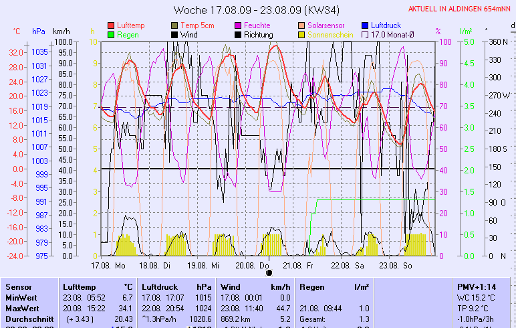Click the moon phase icon below the chart
516x328 pixels.
269,272
